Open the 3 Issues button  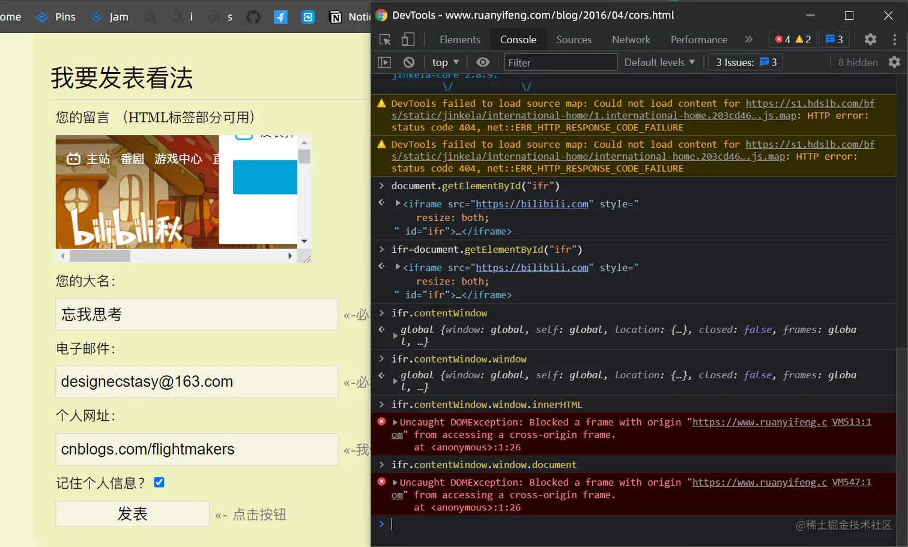[746, 62]
